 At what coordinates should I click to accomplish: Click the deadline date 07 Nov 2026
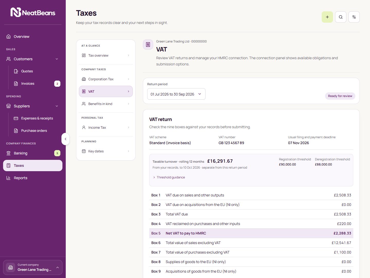[298, 143]
